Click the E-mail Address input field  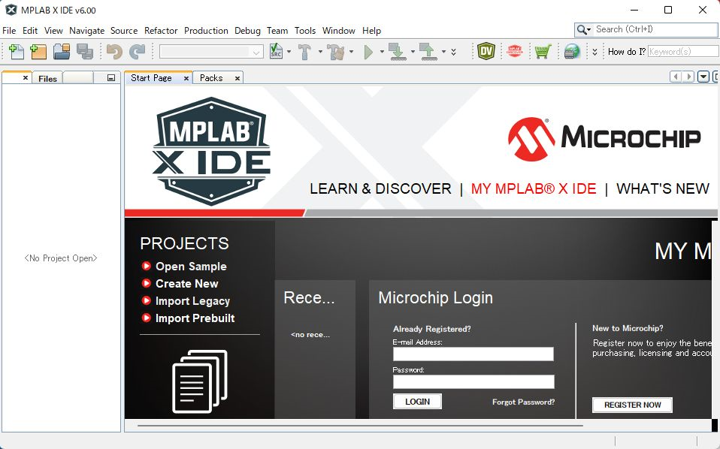pos(473,354)
